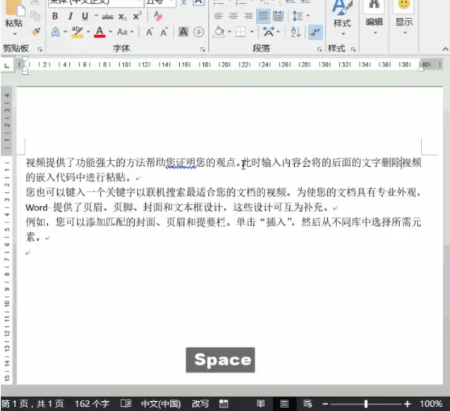The height and width of the screenshot is (411, 450).
Task: Toggle justify alignment
Action: tap(263, 16)
